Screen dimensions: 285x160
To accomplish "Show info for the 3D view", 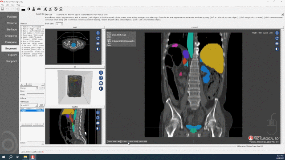I will (101, 72).
